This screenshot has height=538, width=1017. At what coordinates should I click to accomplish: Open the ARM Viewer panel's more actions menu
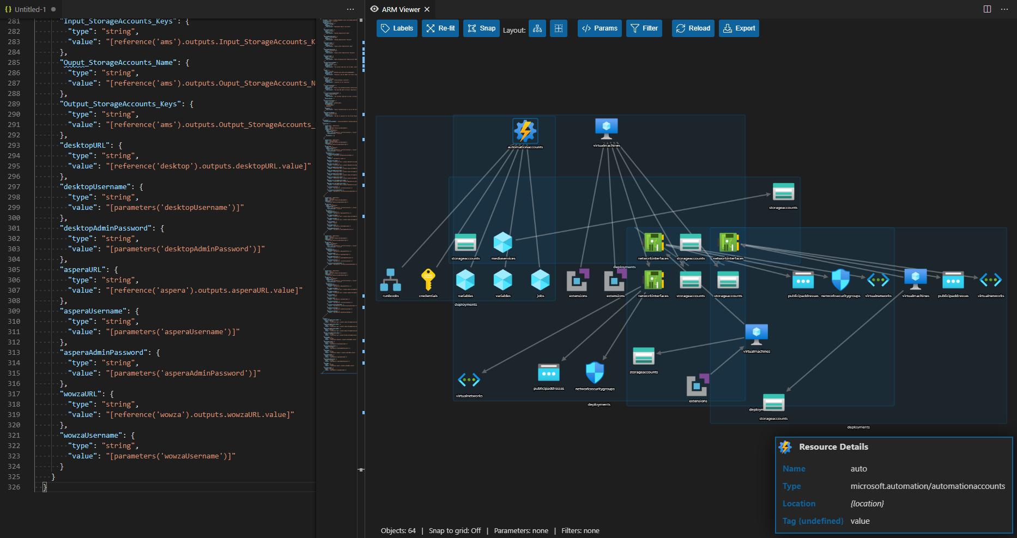tap(1006, 9)
